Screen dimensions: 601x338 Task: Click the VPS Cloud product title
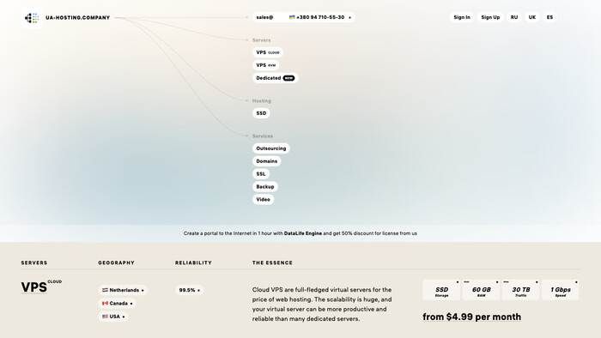pos(41,287)
